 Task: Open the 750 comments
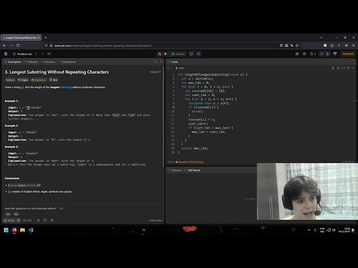pos(27,221)
